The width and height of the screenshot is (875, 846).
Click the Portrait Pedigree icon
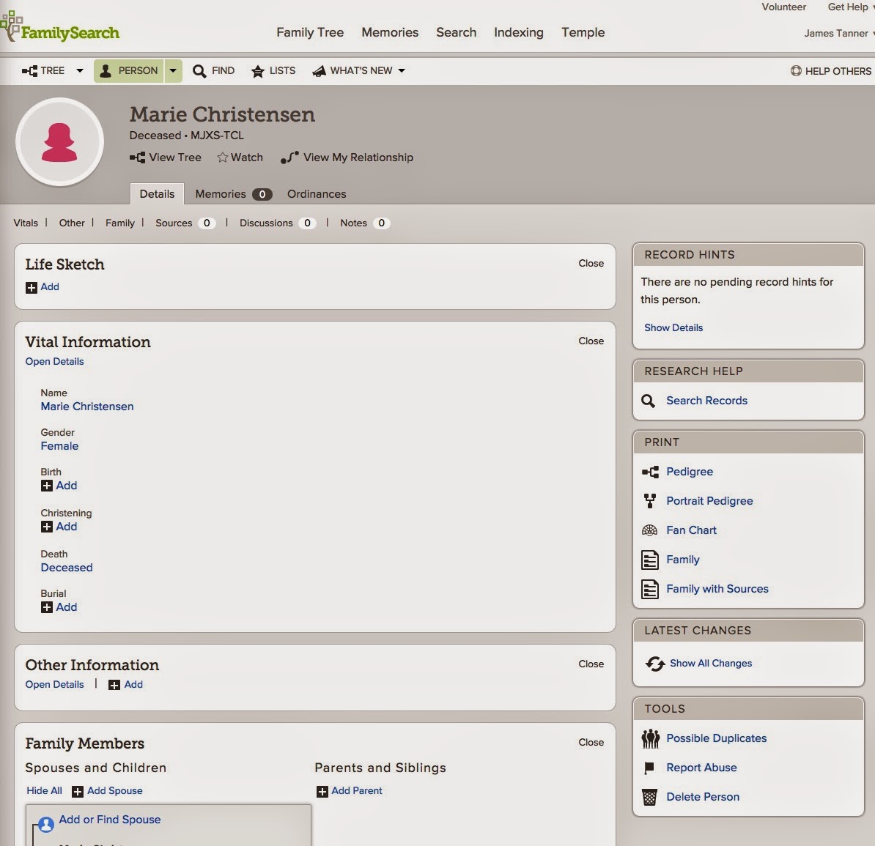649,501
